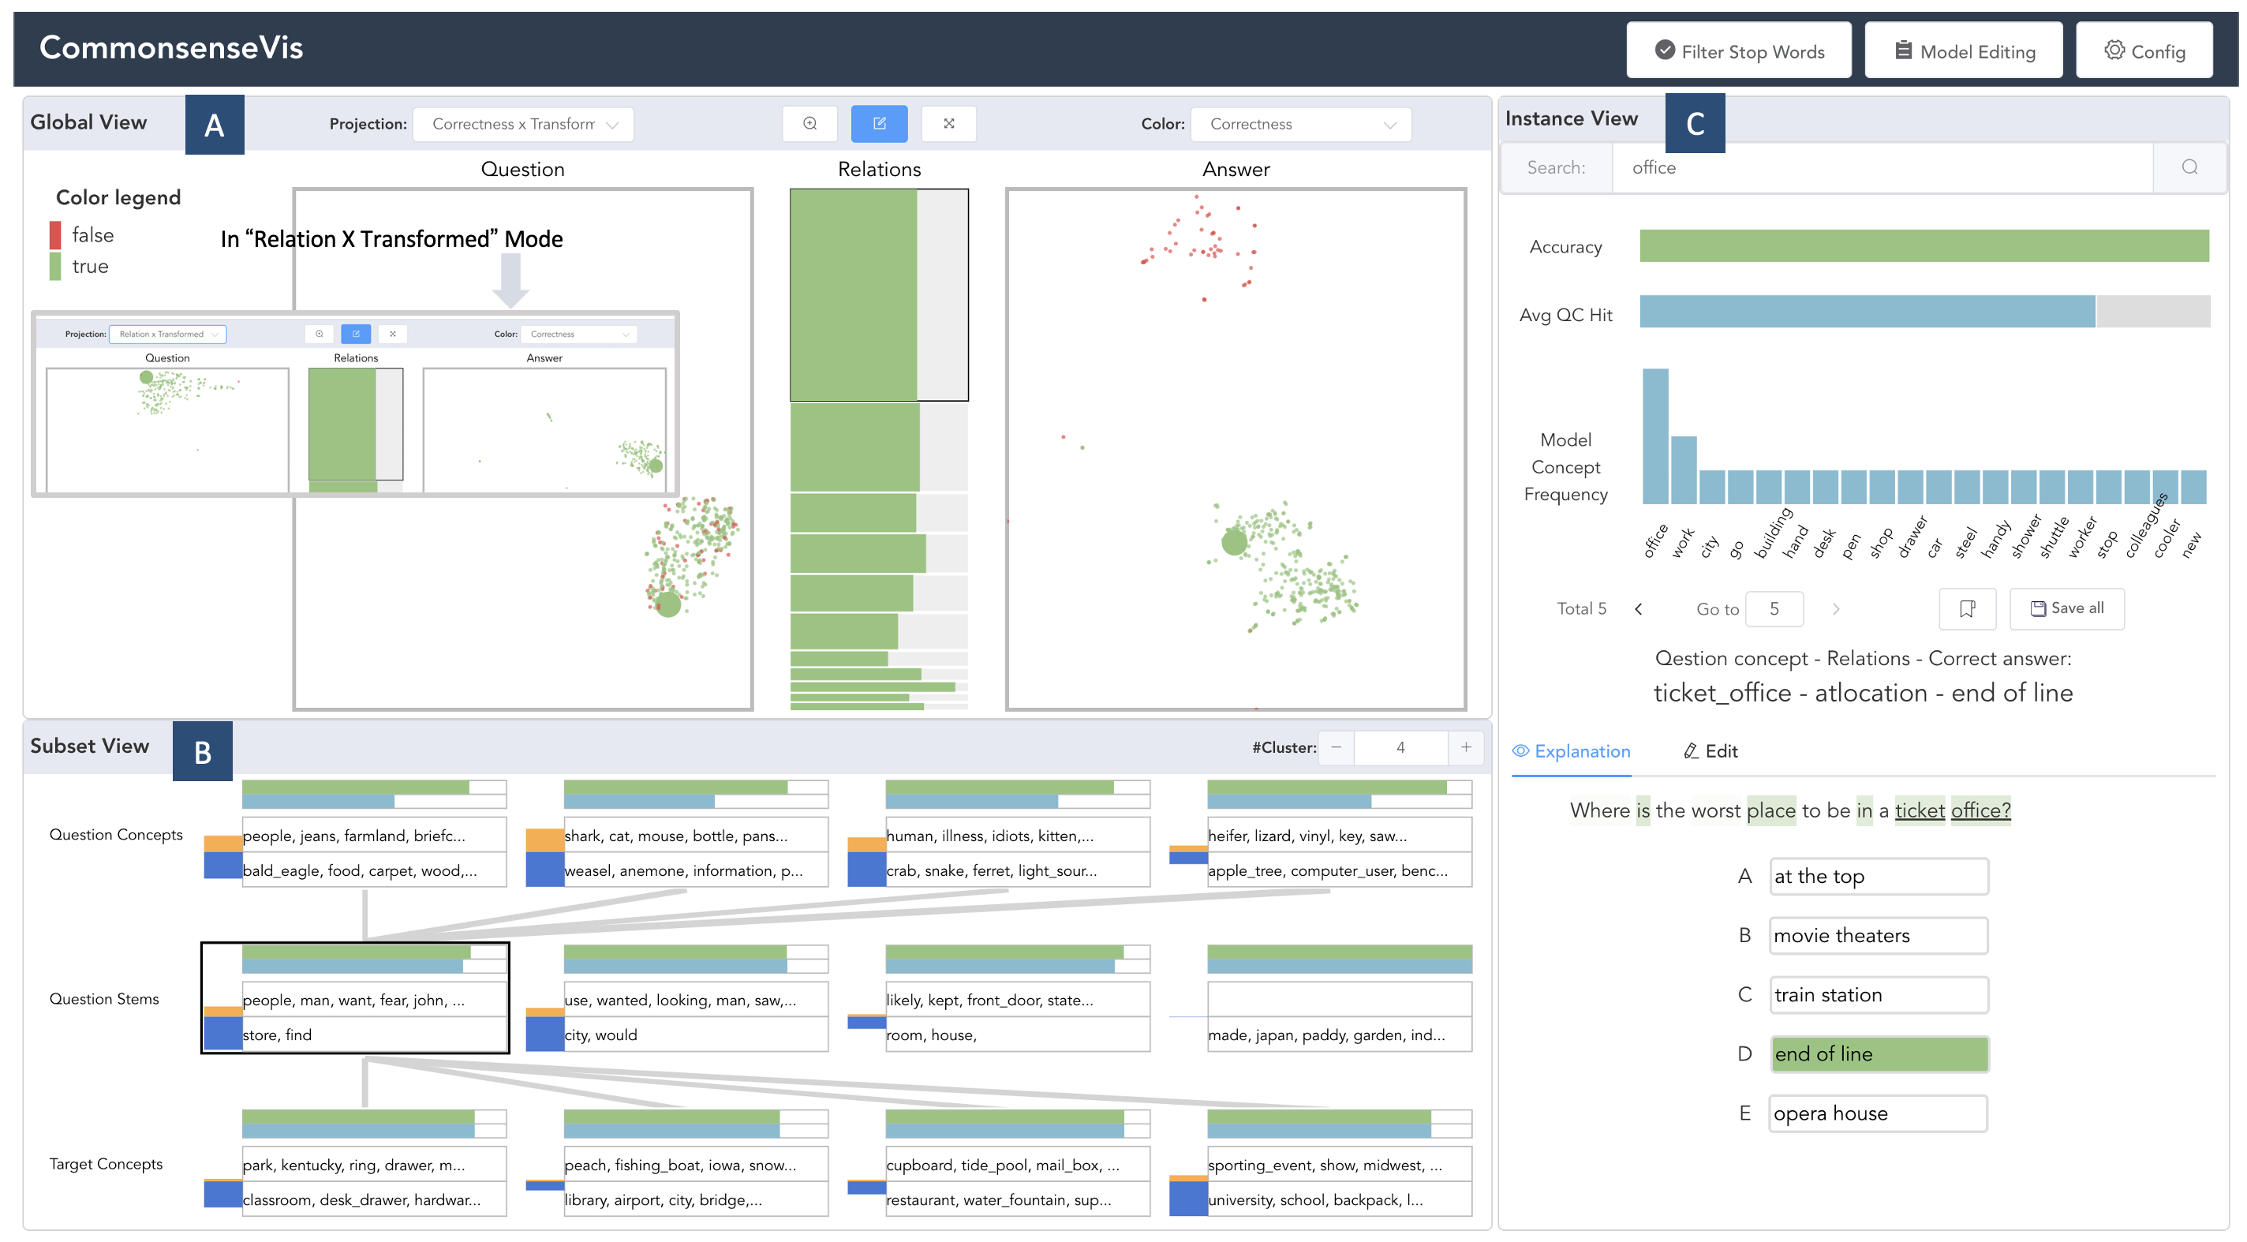Click the large green dot in Answer plot
2247x1242 pixels.
[1233, 543]
